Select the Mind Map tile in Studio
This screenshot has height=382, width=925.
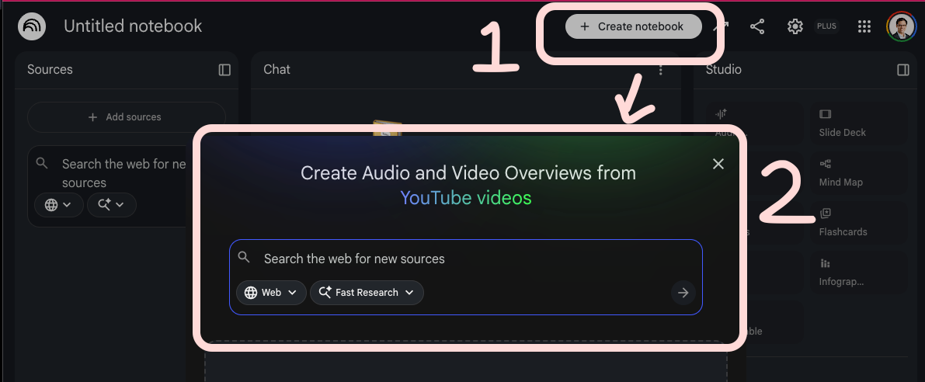point(858,172)
